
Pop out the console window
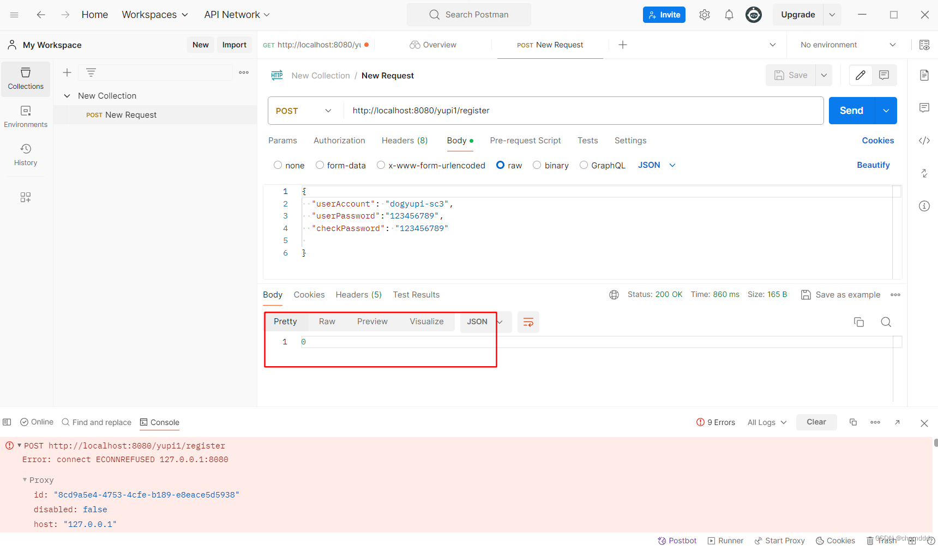(x=897, y=422)
